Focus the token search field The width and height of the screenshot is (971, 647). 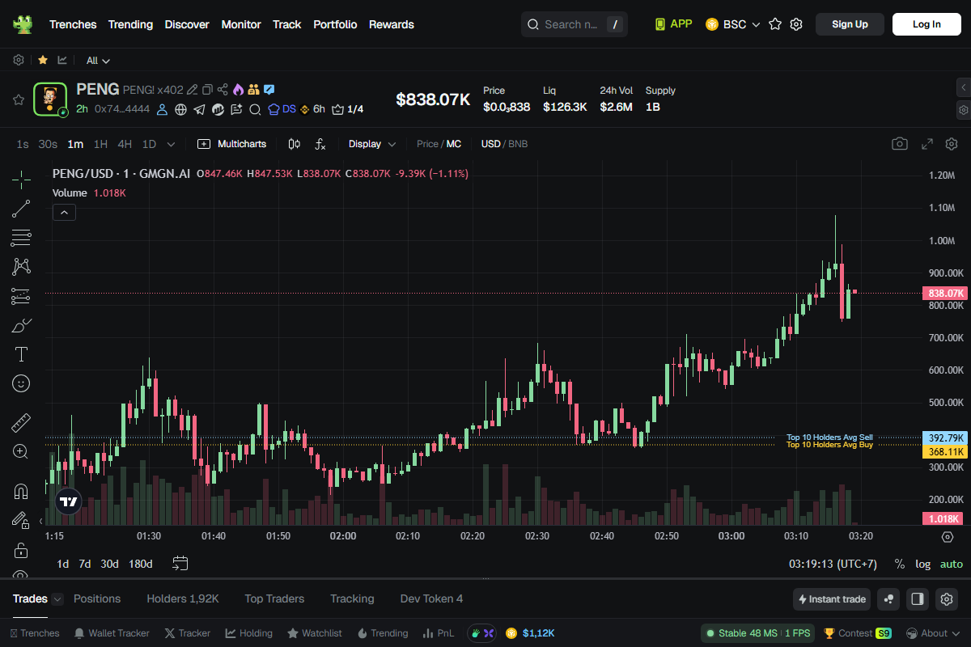pyautogui.click(x=575, y=24)
